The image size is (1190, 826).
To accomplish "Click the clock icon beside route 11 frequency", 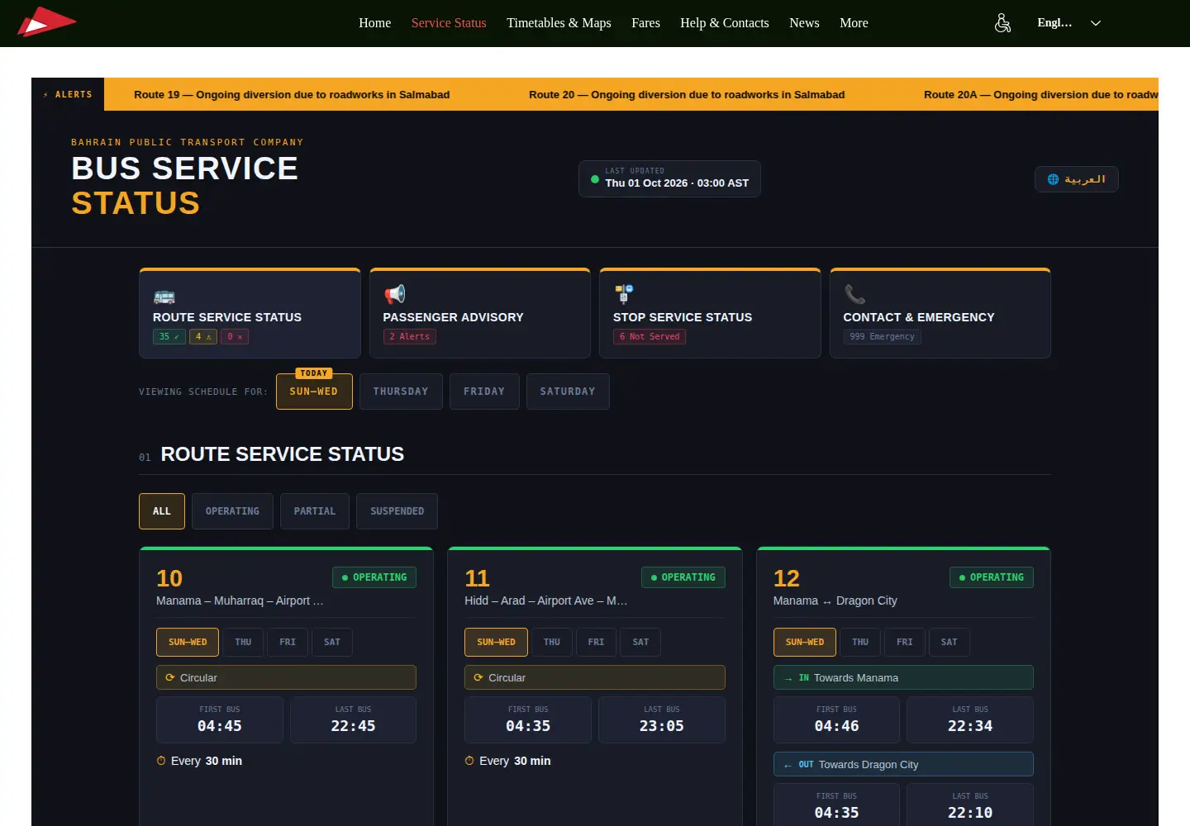I will (469, 761).
